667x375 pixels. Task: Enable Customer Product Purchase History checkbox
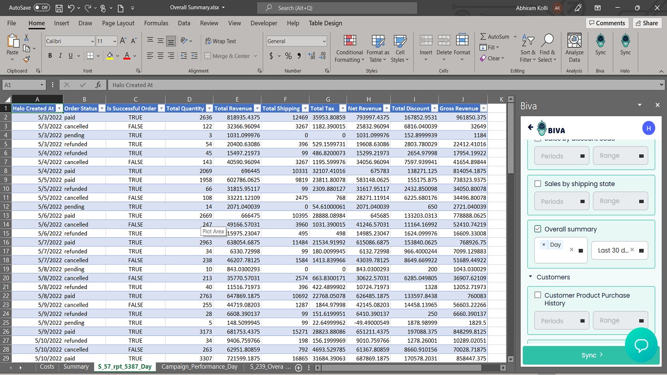pos(538,295)
